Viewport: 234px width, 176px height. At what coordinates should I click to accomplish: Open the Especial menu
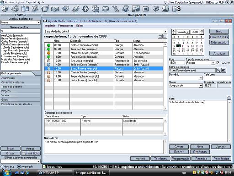tap(31, 2)
